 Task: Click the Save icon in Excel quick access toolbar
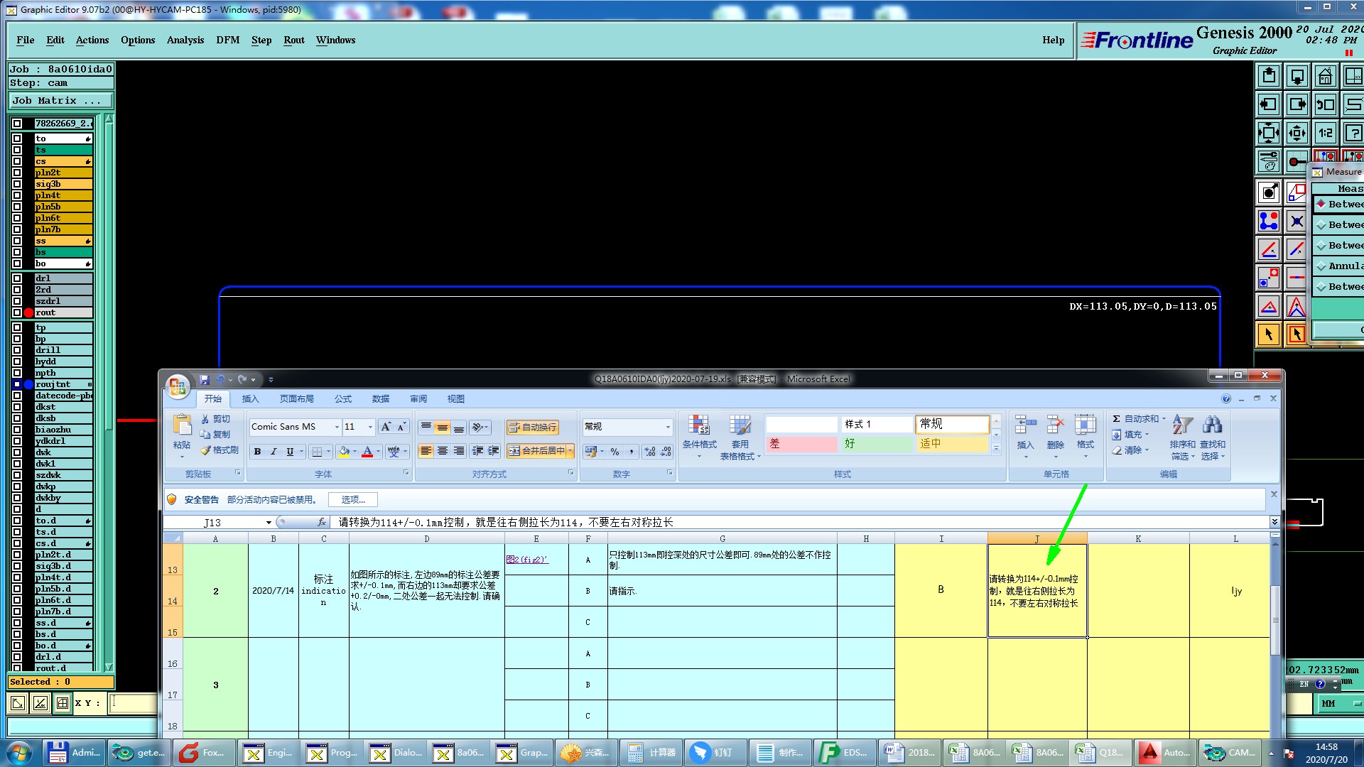(205, 380)
